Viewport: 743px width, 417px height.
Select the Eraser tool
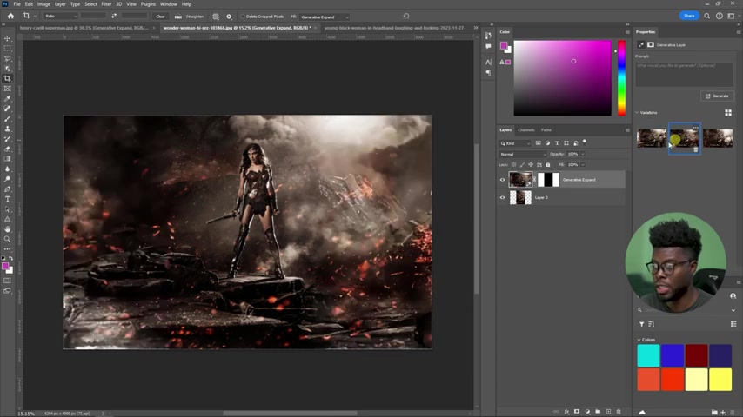pyautogui.click(x=7, y=149)
